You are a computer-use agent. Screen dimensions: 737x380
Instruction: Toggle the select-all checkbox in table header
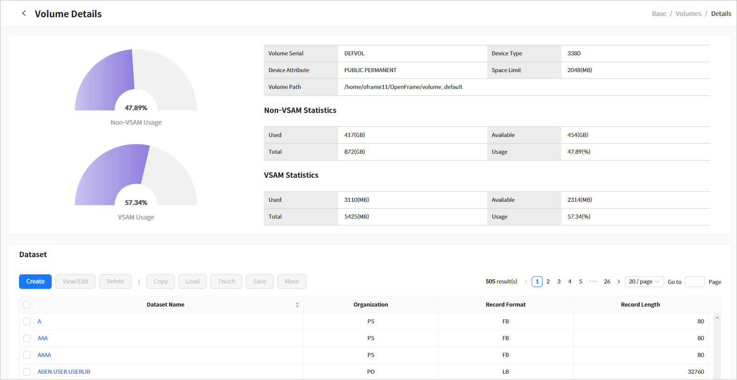point(27,305)
